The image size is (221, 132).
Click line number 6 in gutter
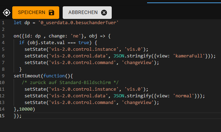tap(3, 56)
